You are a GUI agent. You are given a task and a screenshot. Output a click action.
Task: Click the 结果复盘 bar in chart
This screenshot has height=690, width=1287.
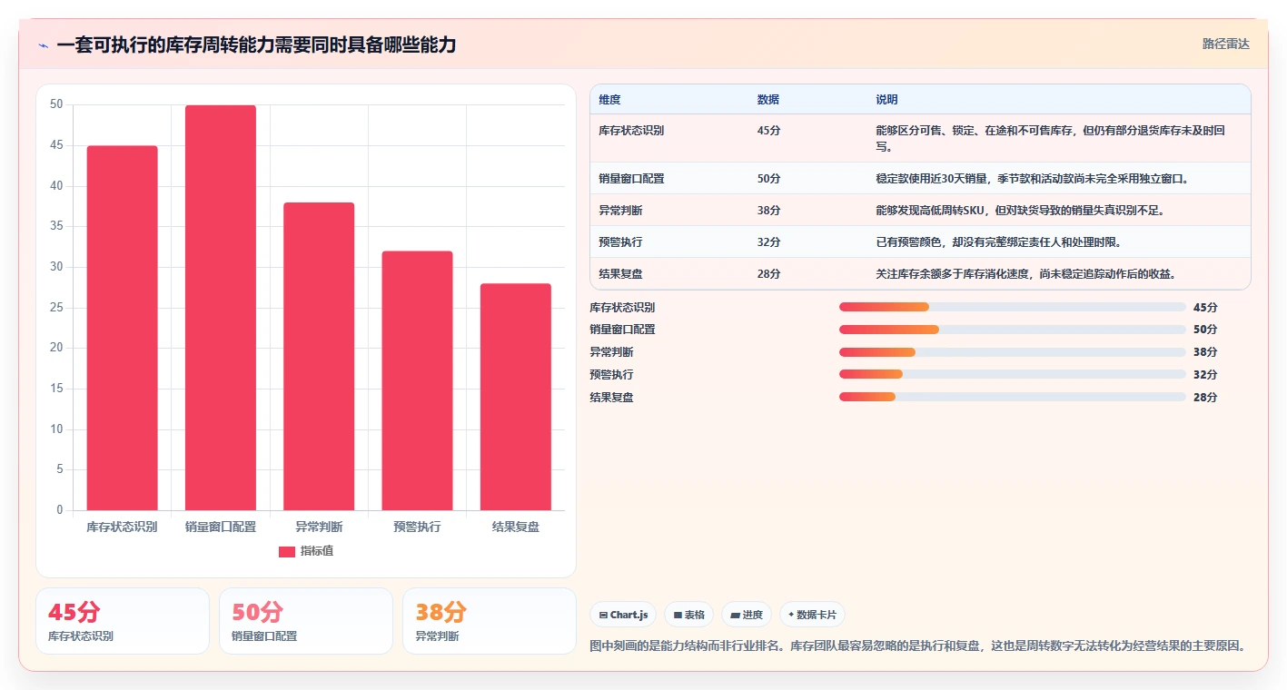515,397
